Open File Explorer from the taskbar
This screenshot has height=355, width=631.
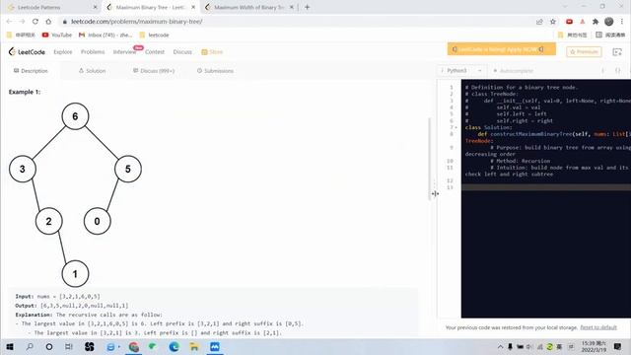(x=194, y=346)
